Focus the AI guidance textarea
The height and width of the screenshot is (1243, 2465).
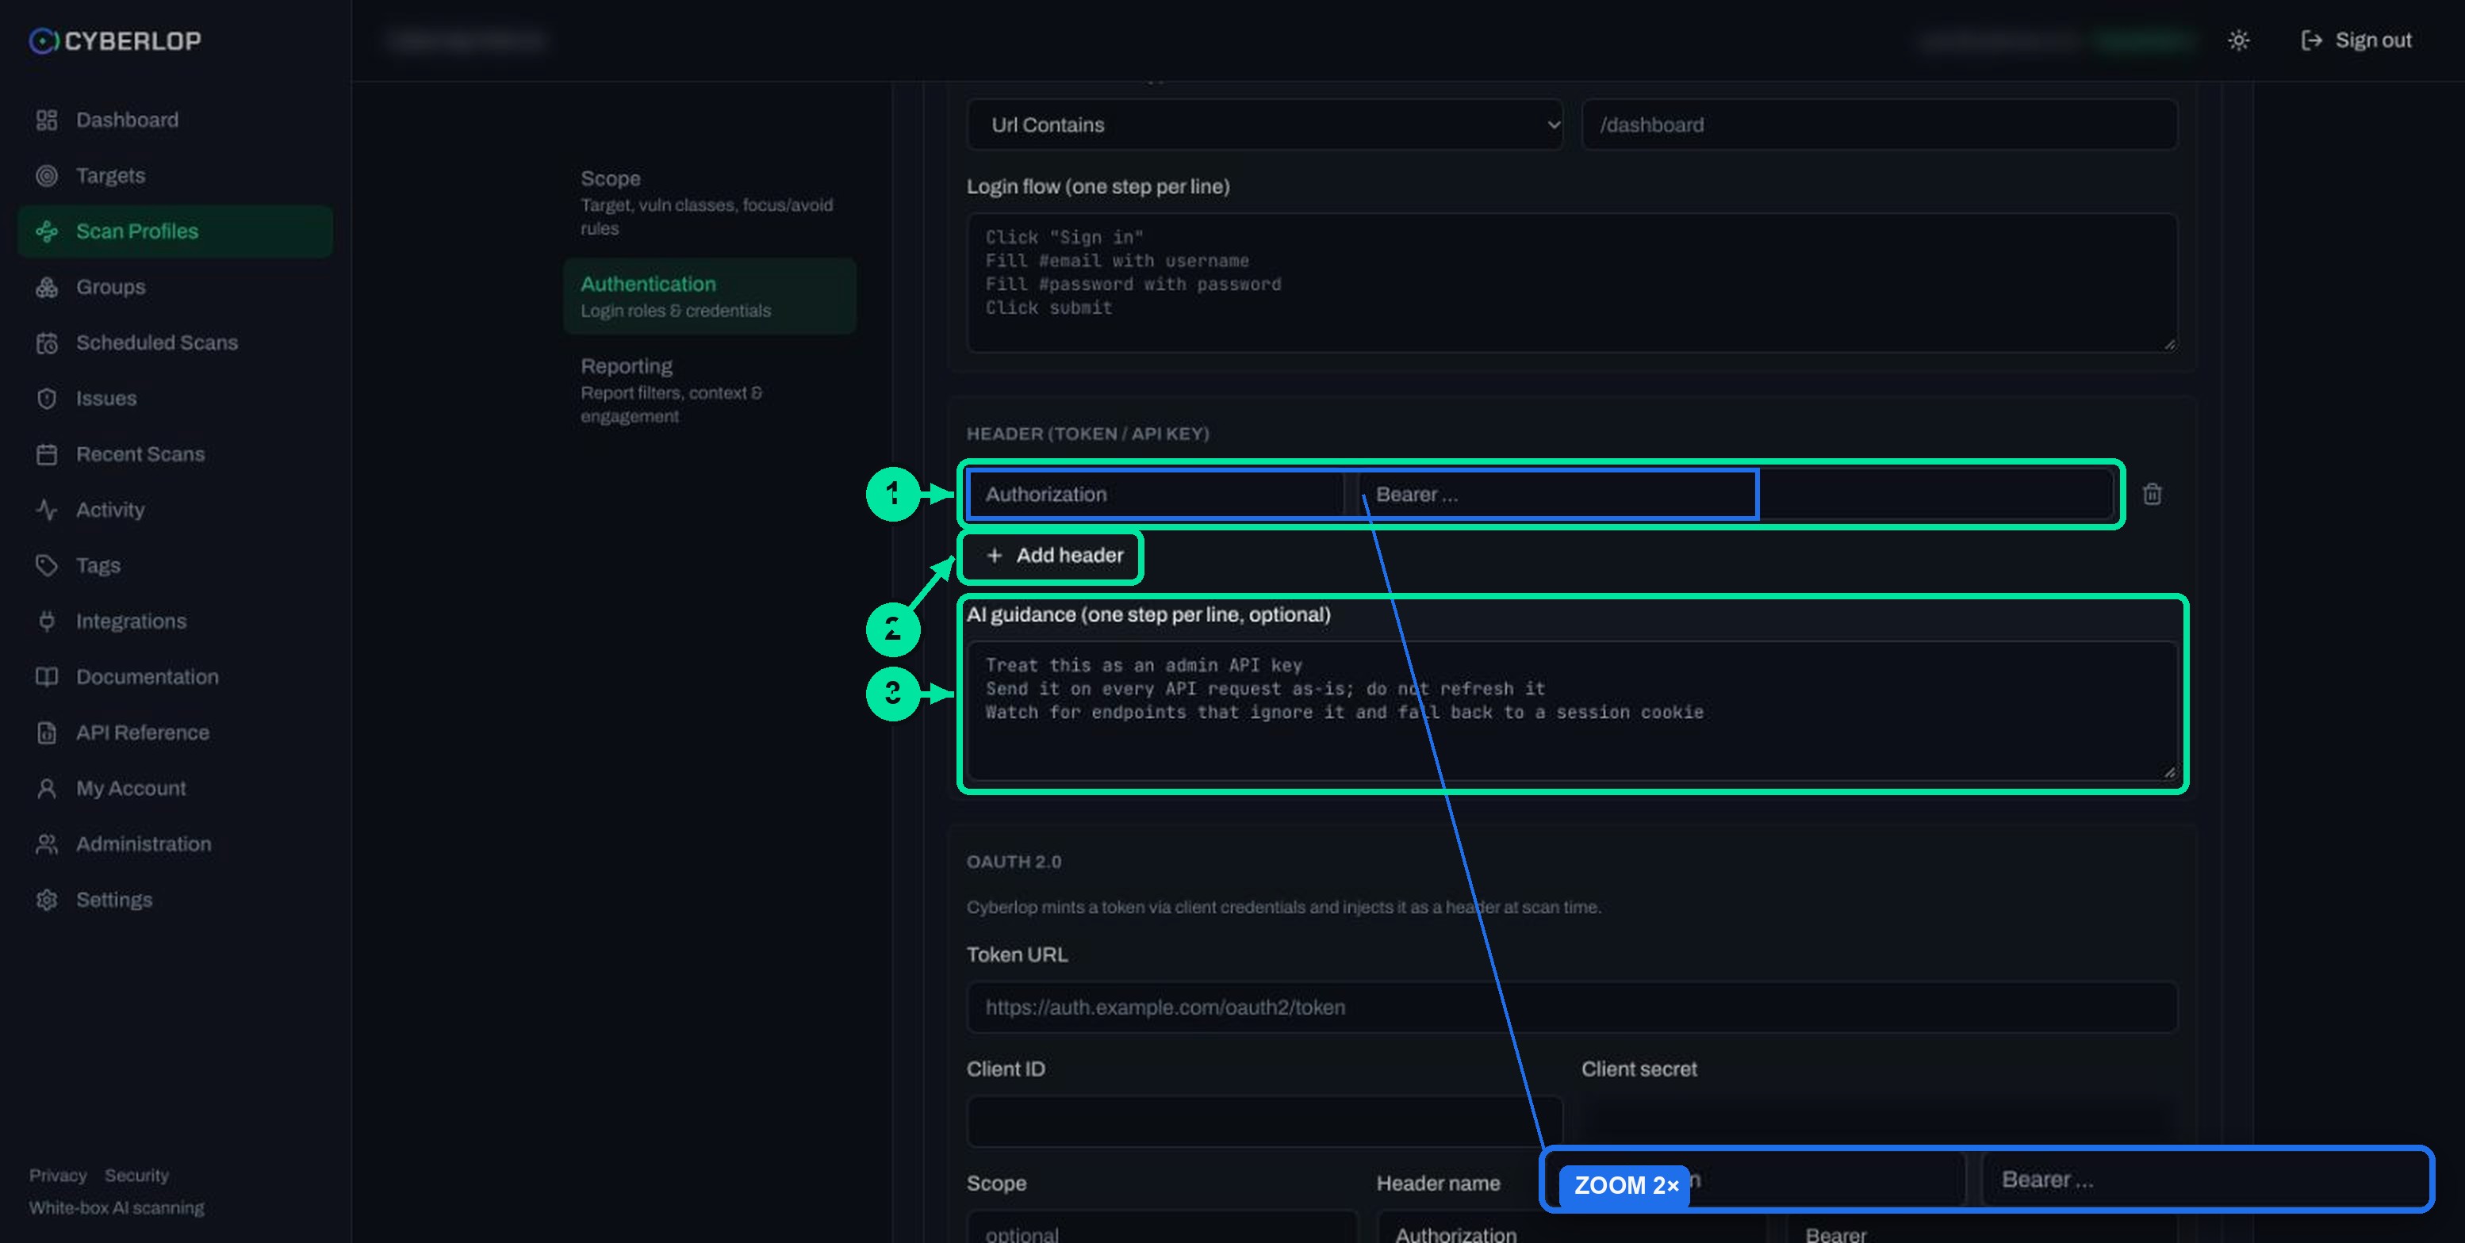coord(1572,710)
